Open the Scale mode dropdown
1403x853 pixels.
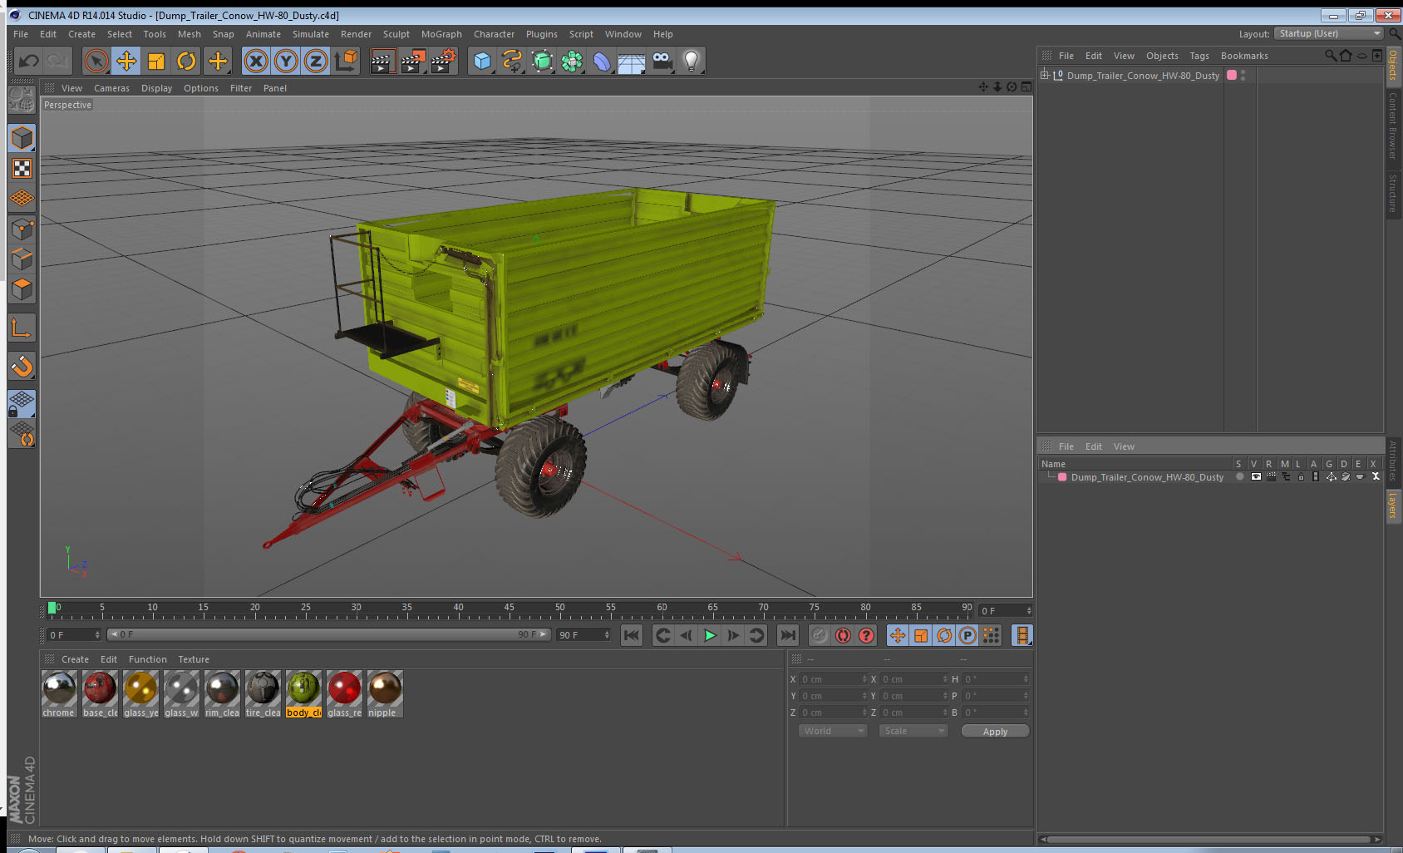[913, 731]
